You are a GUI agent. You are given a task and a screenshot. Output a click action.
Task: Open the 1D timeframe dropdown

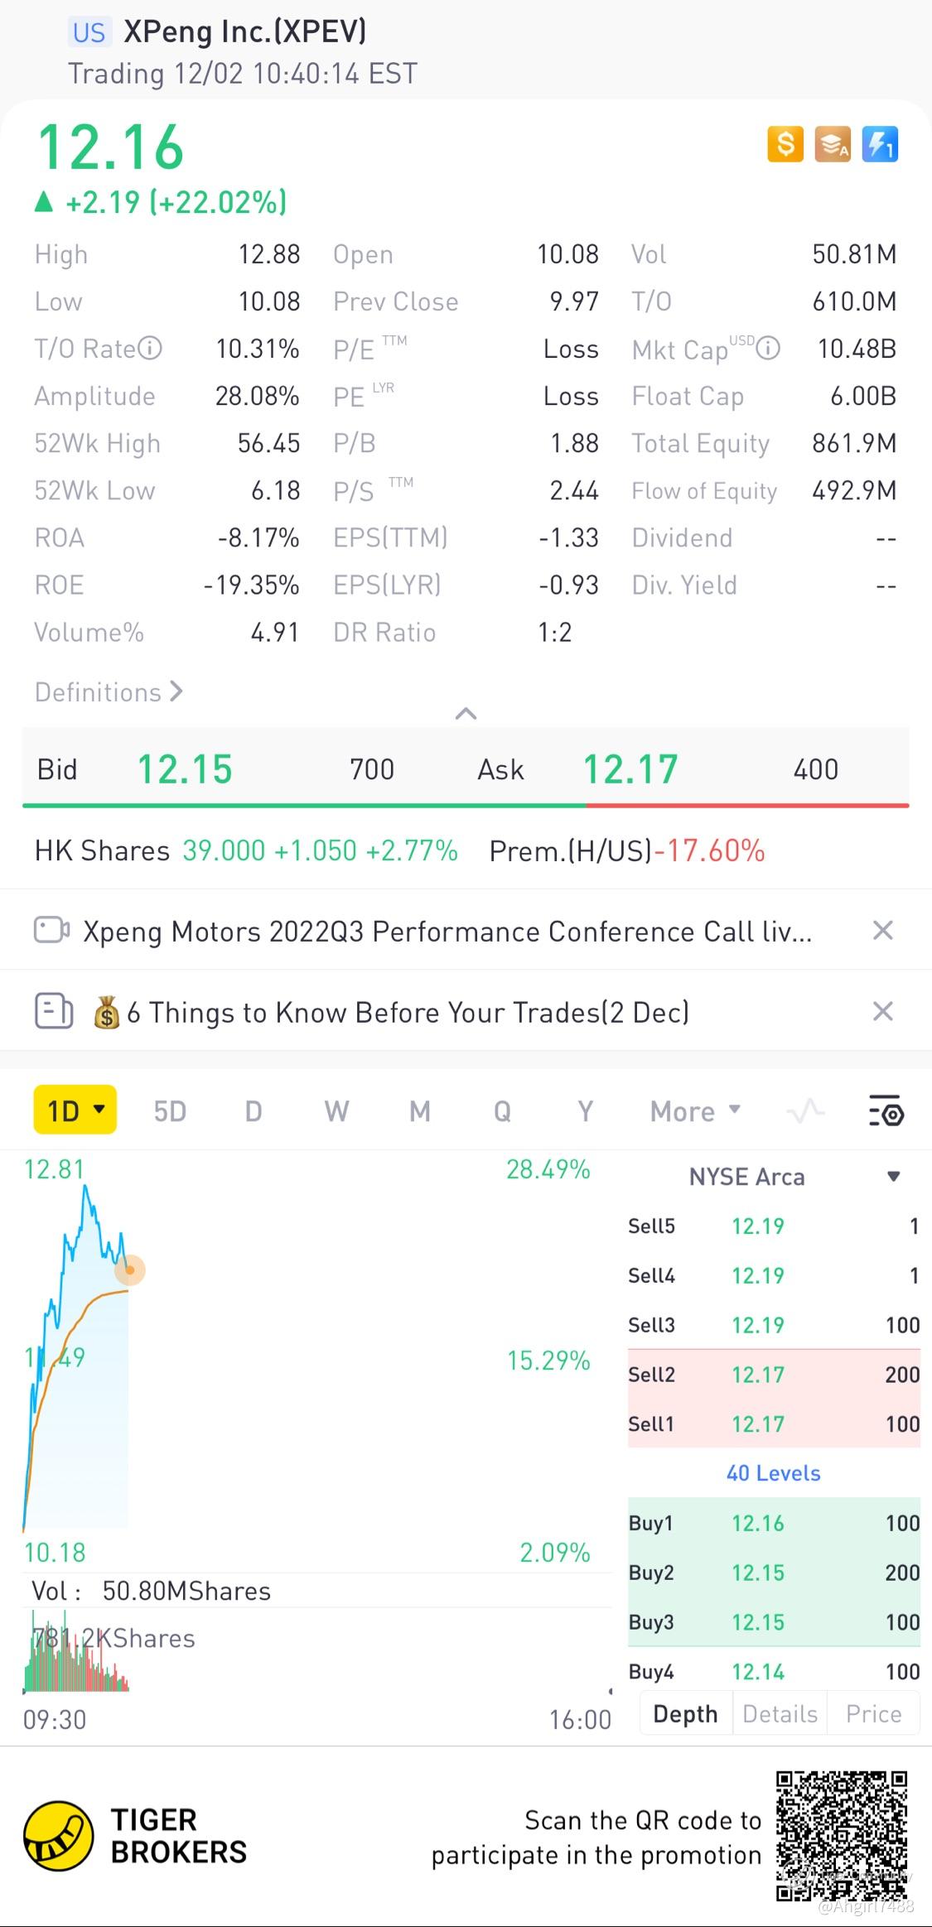(75, 1110)
